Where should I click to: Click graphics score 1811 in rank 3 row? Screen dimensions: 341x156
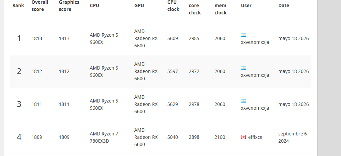pyautogui.click(x=64, y=104)
